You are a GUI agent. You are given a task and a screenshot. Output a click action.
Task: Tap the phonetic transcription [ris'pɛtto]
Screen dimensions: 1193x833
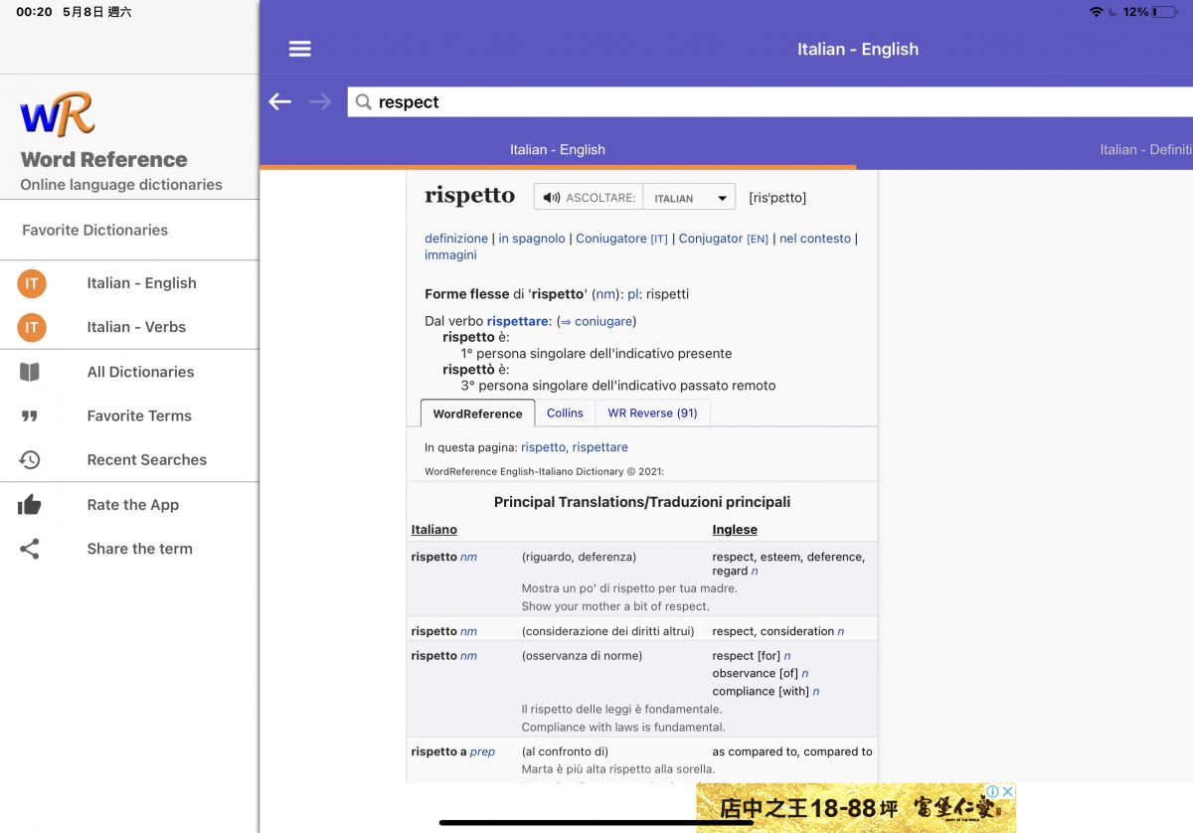pos(777,198)
